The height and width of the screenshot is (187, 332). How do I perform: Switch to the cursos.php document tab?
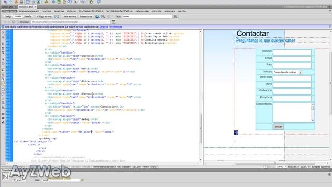point(7,7)
